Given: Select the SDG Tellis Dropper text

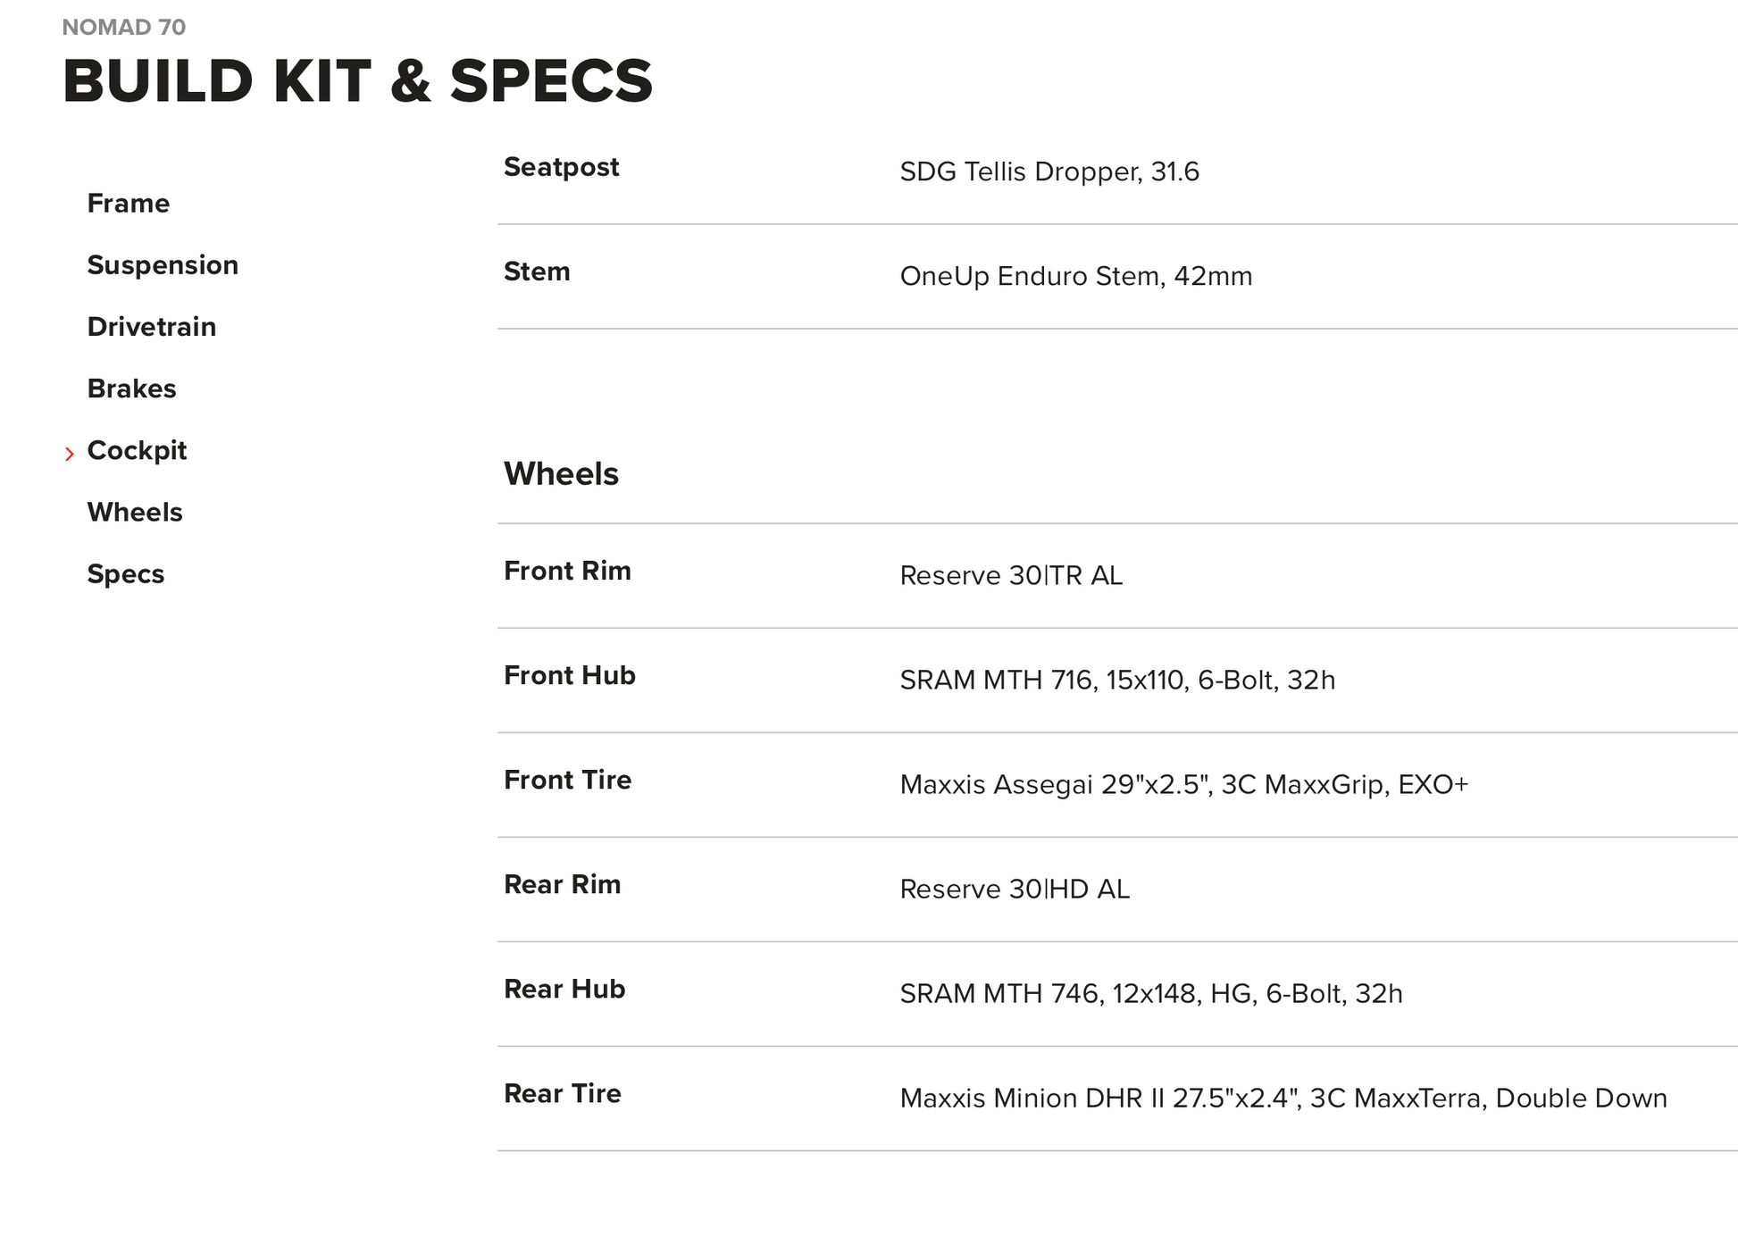Looking at the screenshot, I should [x=1049, y=171].
